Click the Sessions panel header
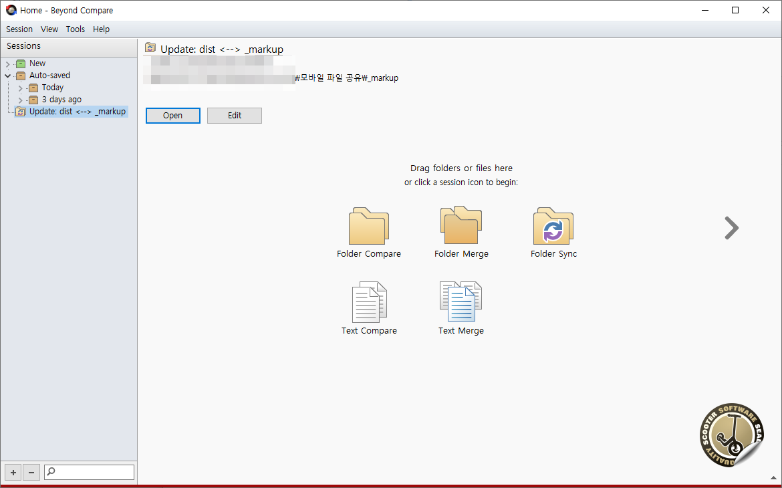Screen dimensions: 782x488 (69, 46)
